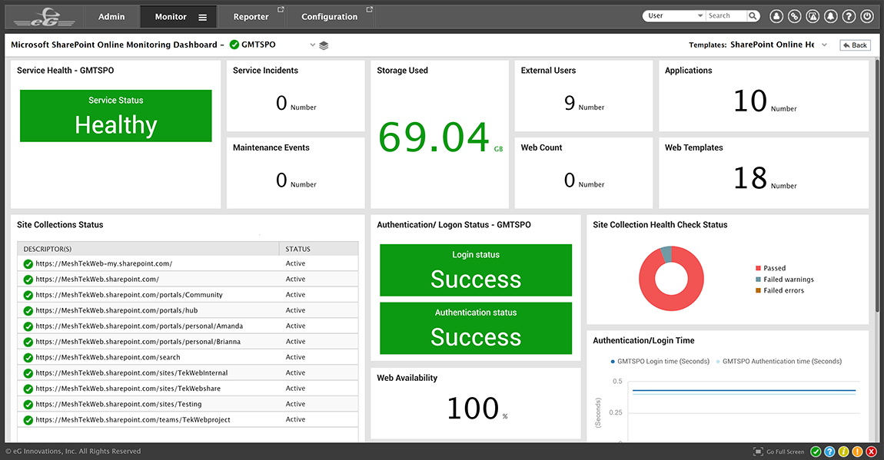Click status icon for MeshTekWeb-my.sharepoint.com row
This screenshot has height=460, width=884.
pos(28,264)
